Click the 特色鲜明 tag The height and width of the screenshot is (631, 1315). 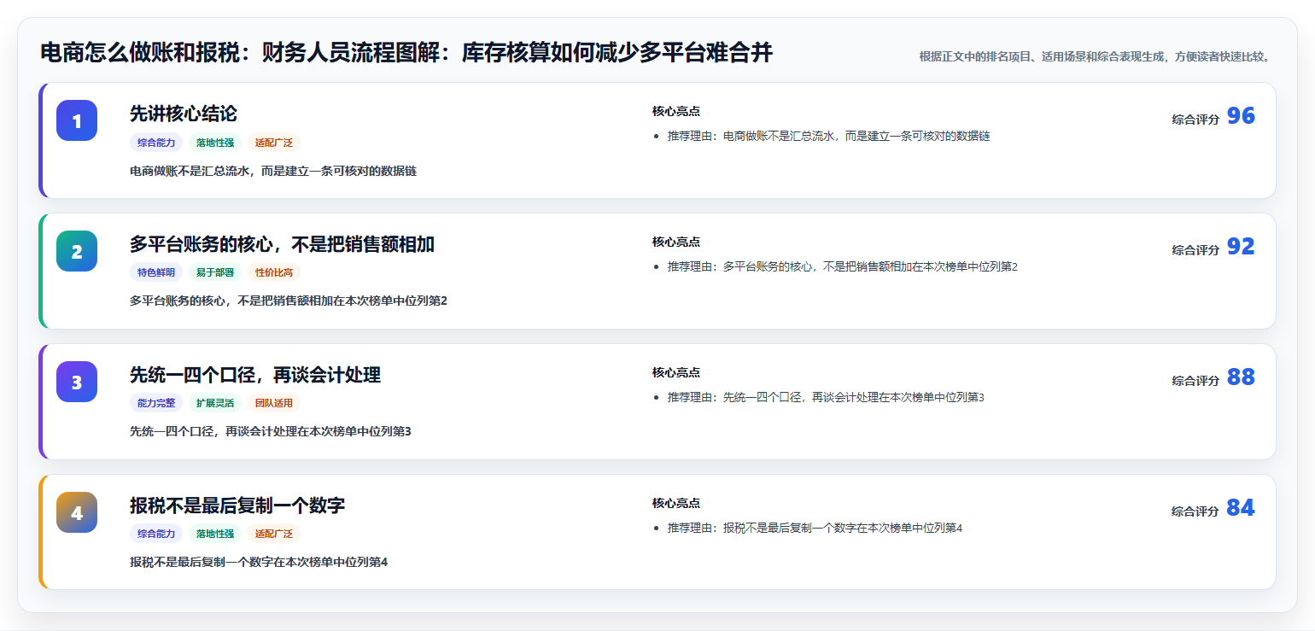(x=156, y=272)
